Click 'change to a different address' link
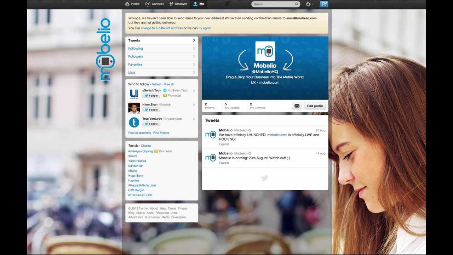This screenshot has width=453, height=255. tap(162, 28)
